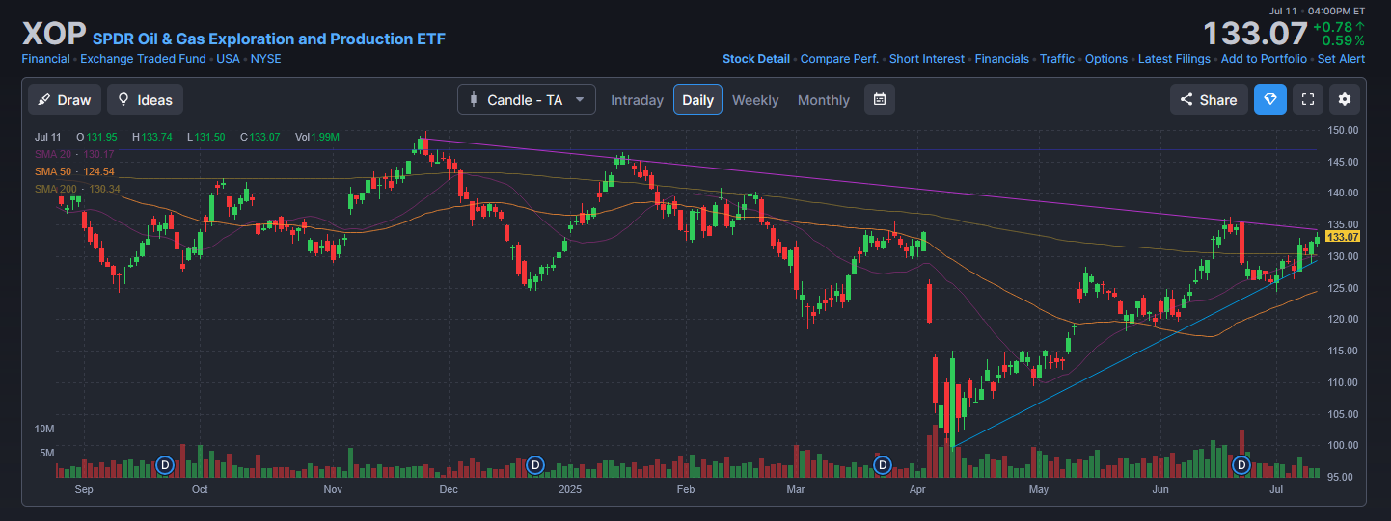Select the Daily timeframe tab
This screenshot has width=1391, height=521.
(697, 99)
